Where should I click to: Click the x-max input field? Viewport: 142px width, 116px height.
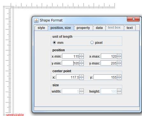click(x=109, y=56)
